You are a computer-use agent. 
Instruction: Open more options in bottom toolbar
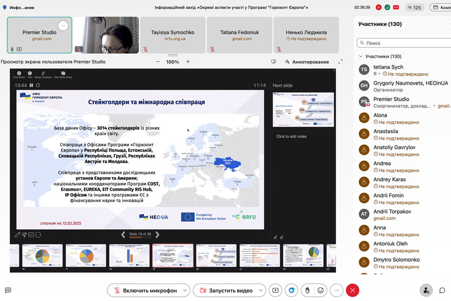[x=337, y=290]
